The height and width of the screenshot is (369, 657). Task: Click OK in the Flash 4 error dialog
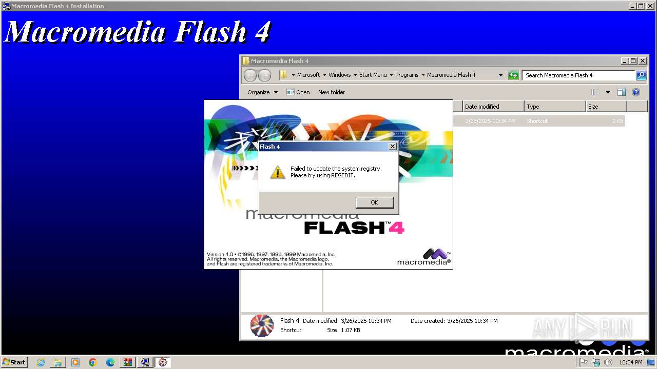[375, 202]
